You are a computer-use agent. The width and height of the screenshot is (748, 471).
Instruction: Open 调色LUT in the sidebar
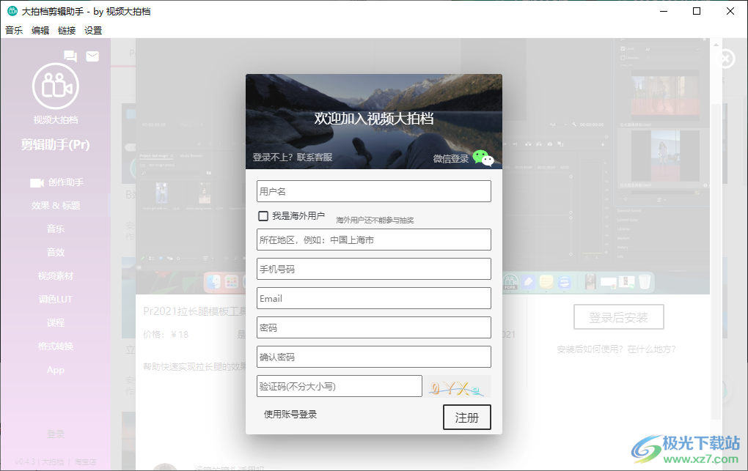coord(56,300)
